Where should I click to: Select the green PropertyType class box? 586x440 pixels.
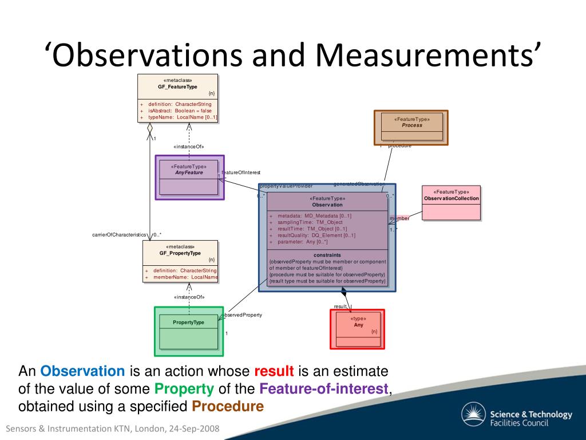pos(189,332)
